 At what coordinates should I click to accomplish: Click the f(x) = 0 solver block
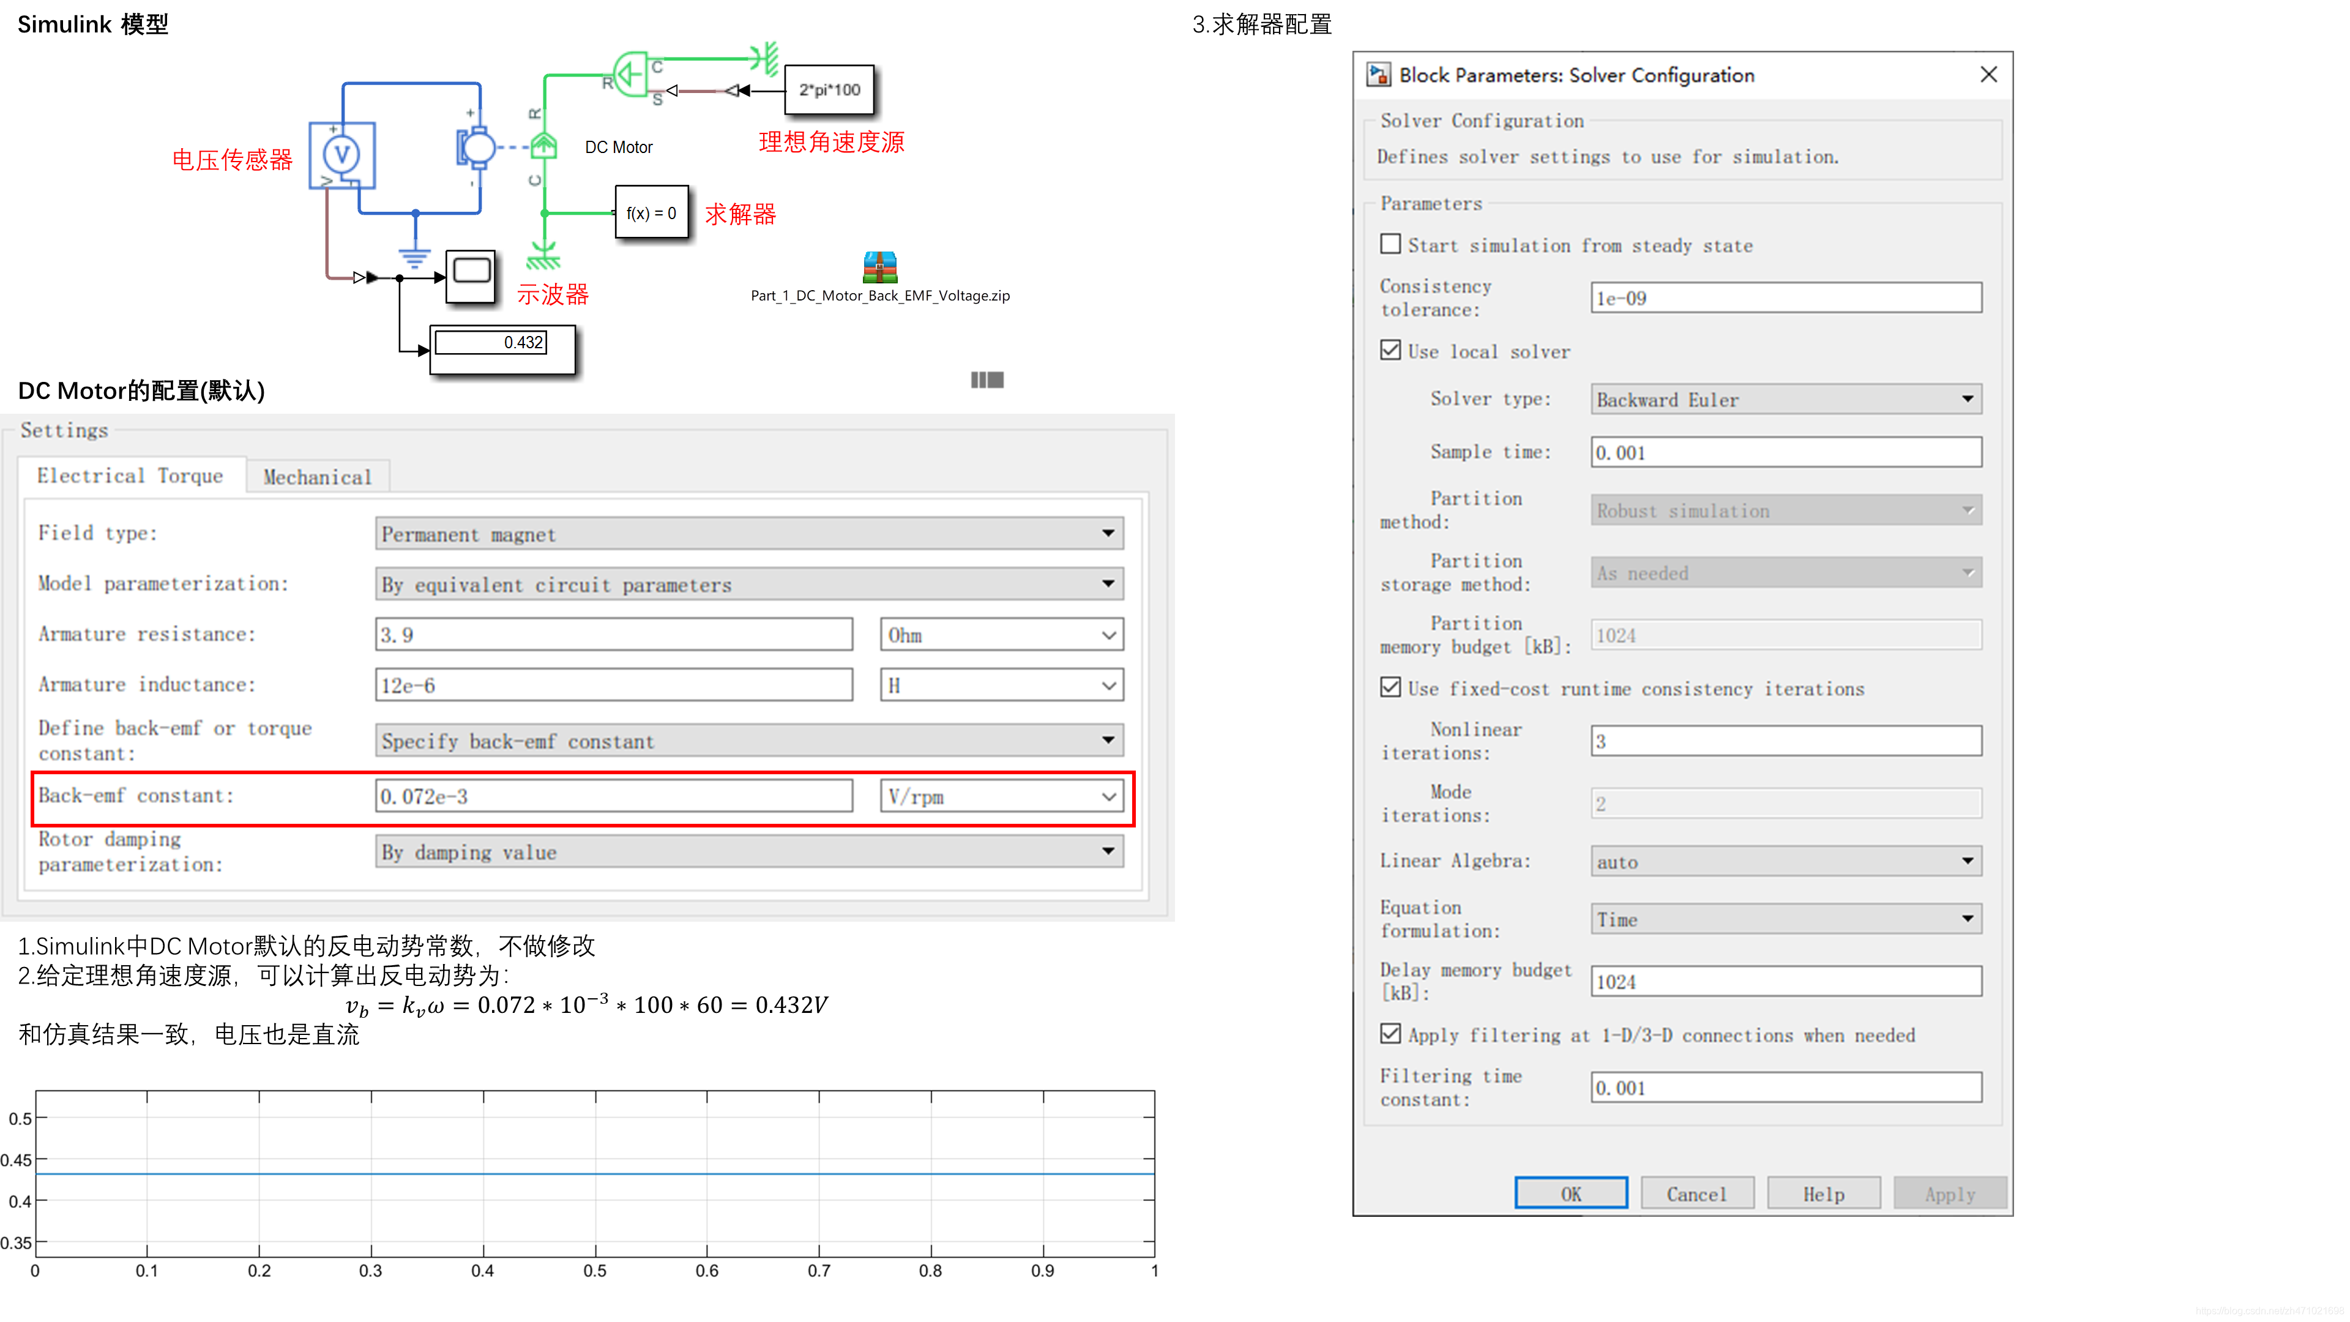(651, 214)
